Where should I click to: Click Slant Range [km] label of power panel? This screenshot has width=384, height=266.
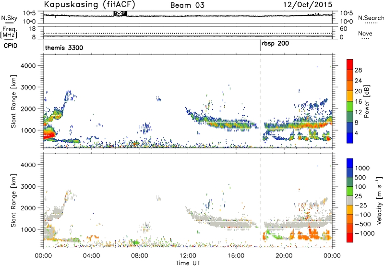coord(14,101)
